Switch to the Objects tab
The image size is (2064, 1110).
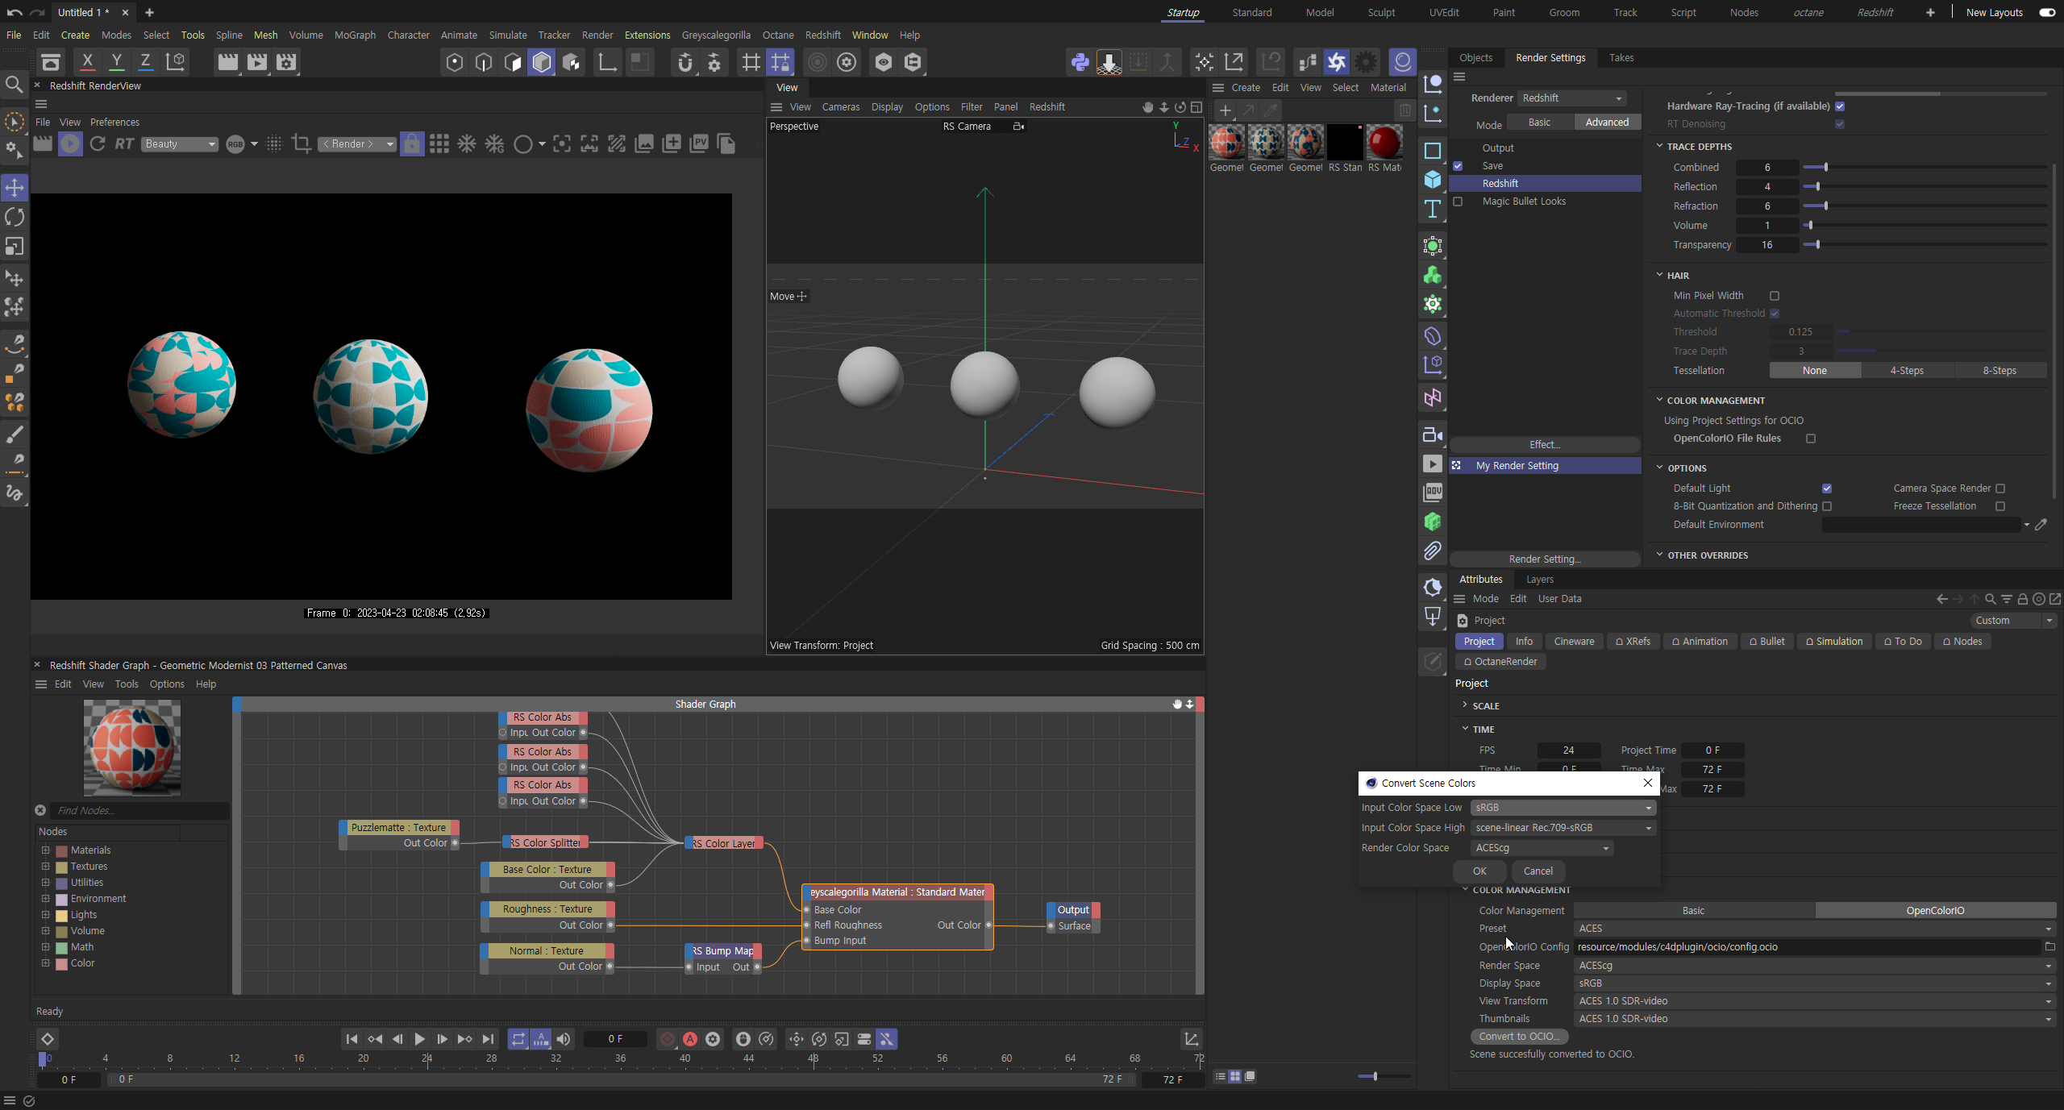click(x=1475, y=58)
